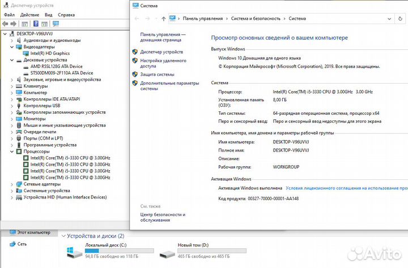The image size is (408, 268).
Task: Select Intel(R) HD Graphics device
Action: click(50, 53)
